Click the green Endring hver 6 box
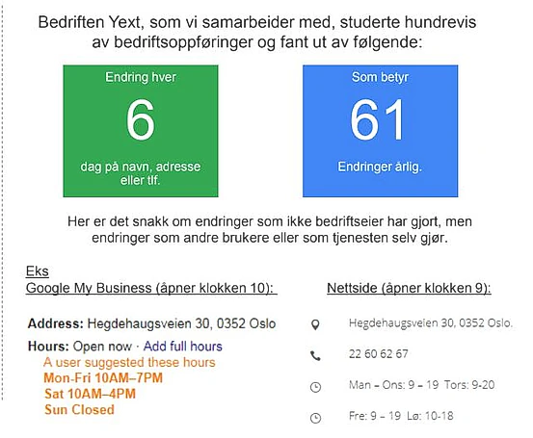The width and height of the screenshot is (533, 438). 141,131
